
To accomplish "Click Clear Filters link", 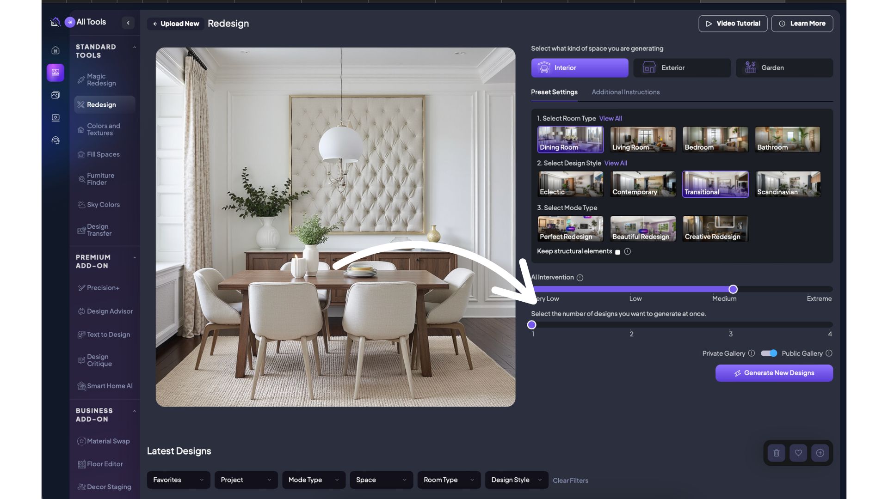I will click(570, 481).
